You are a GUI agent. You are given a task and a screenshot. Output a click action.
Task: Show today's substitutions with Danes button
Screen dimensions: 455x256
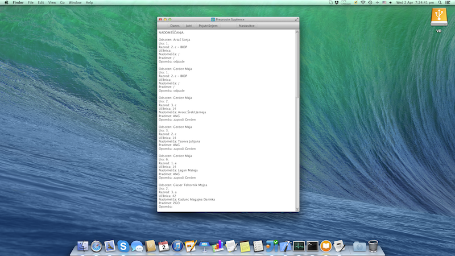coord(175,26)
